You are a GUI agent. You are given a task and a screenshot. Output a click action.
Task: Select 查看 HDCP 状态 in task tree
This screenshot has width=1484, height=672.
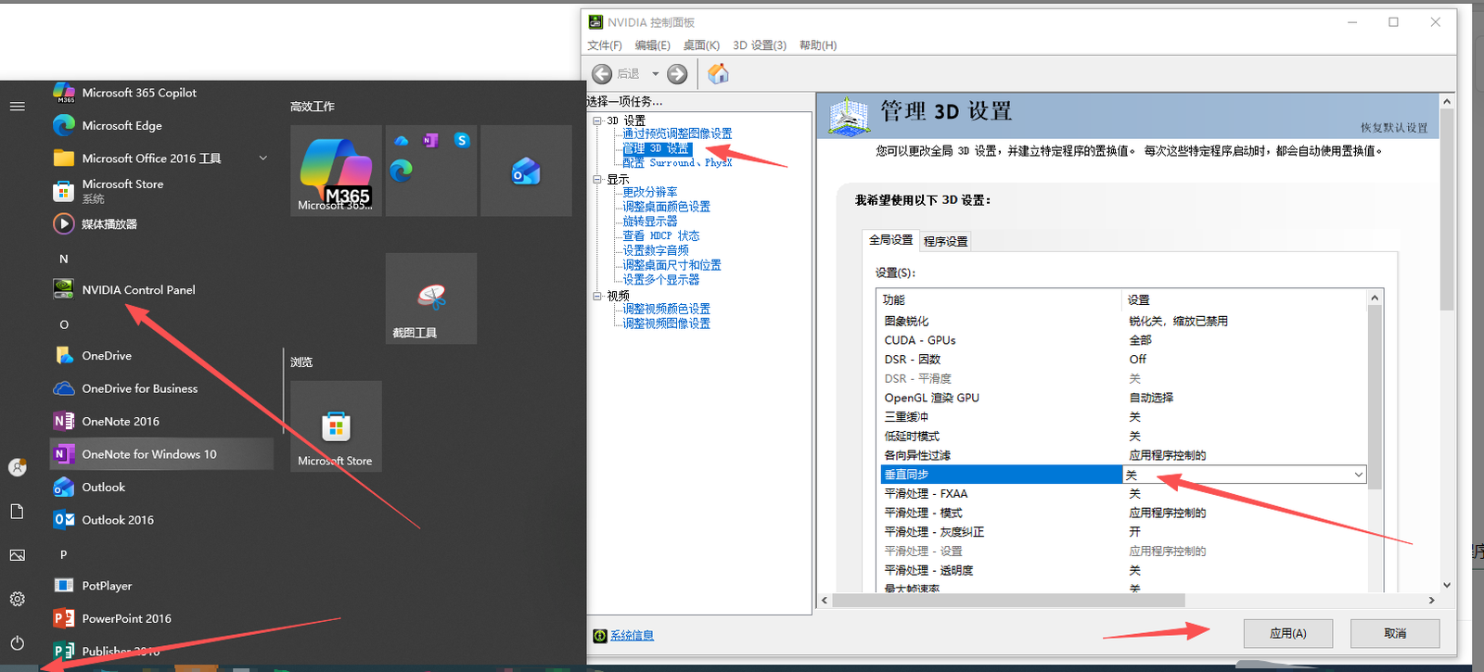pos(661,236)
